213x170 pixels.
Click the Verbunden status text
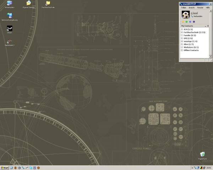[x=198, y=16]
